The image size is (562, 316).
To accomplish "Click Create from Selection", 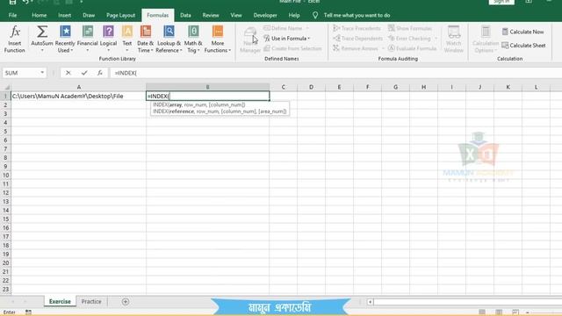I will (x=292, y=48).
